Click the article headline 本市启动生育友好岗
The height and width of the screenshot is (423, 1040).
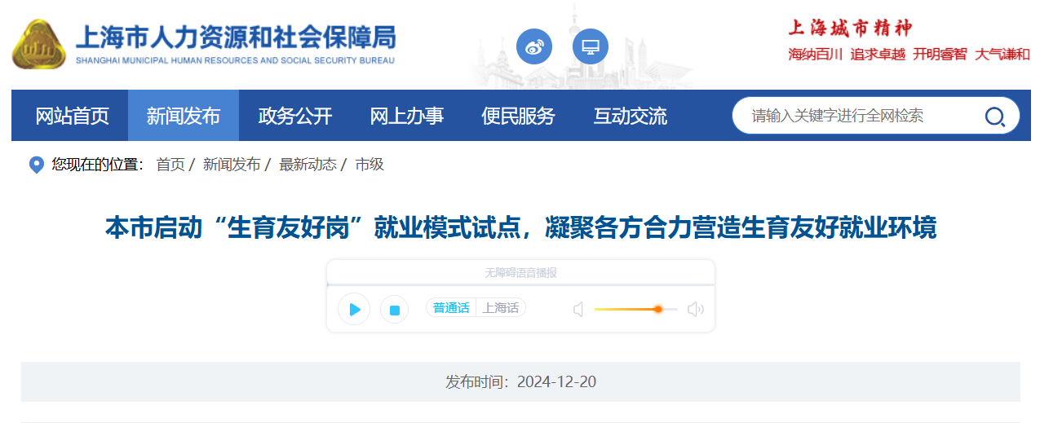[520, 227]
